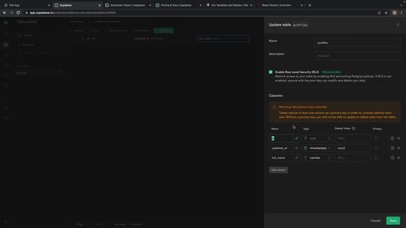Click the foreign key link icon for updated_at
The width and height of the screenshot is (406, 228).
(x=296, y=148)
